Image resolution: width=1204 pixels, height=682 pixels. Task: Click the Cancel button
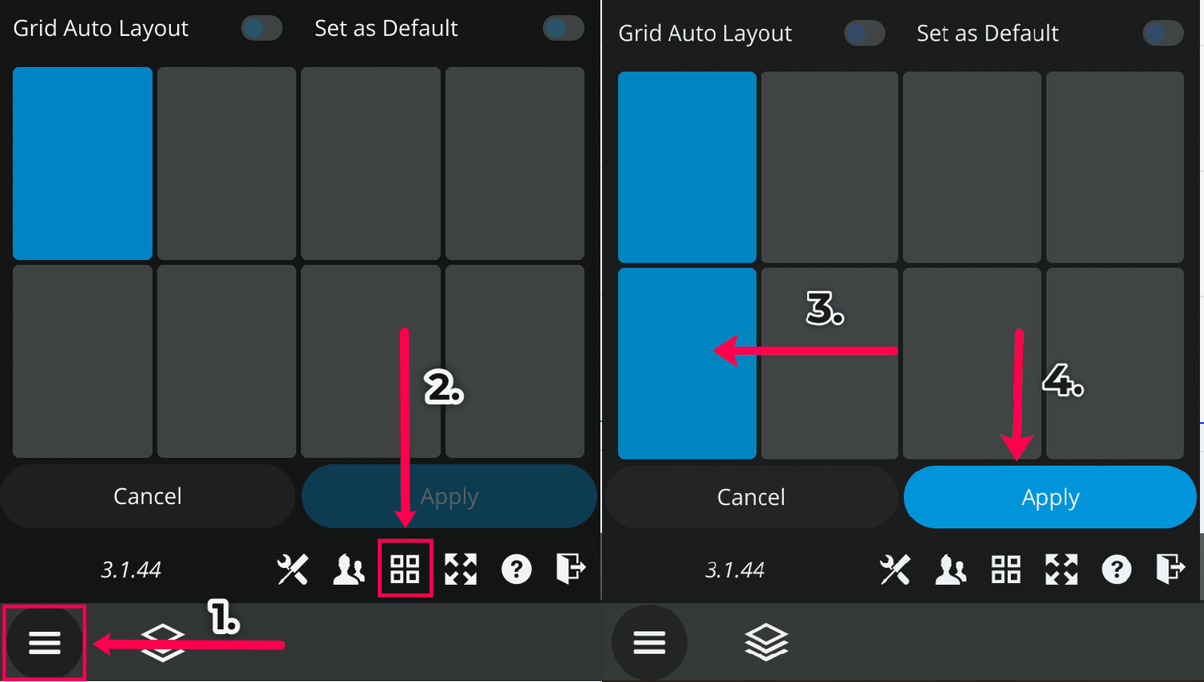tap(148, 496)
